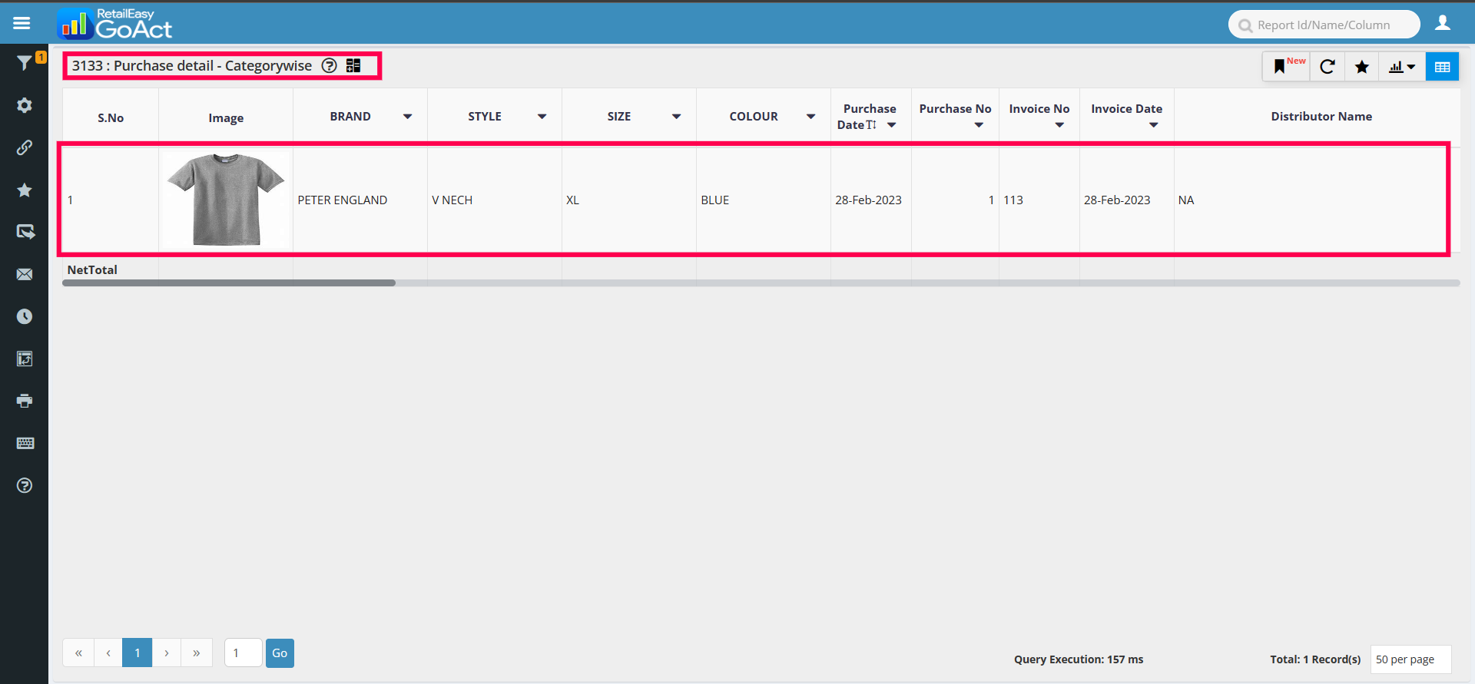
Task: Open favorites star in sidebar
Action: click(25, 190)
